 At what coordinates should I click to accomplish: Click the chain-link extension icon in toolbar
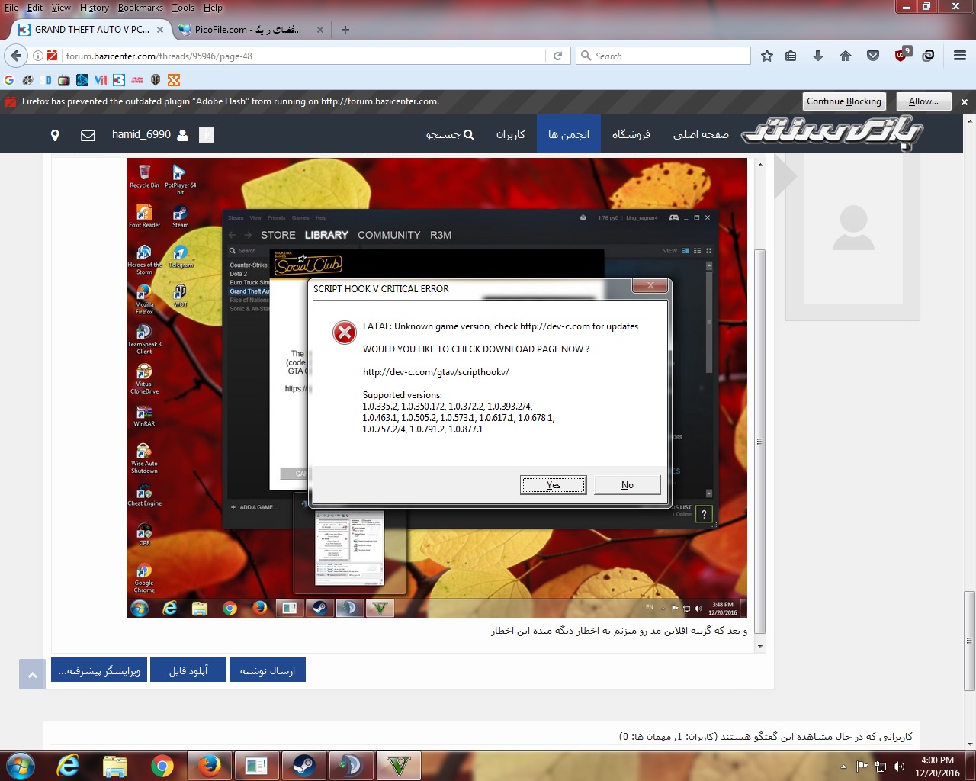(928, 56)
